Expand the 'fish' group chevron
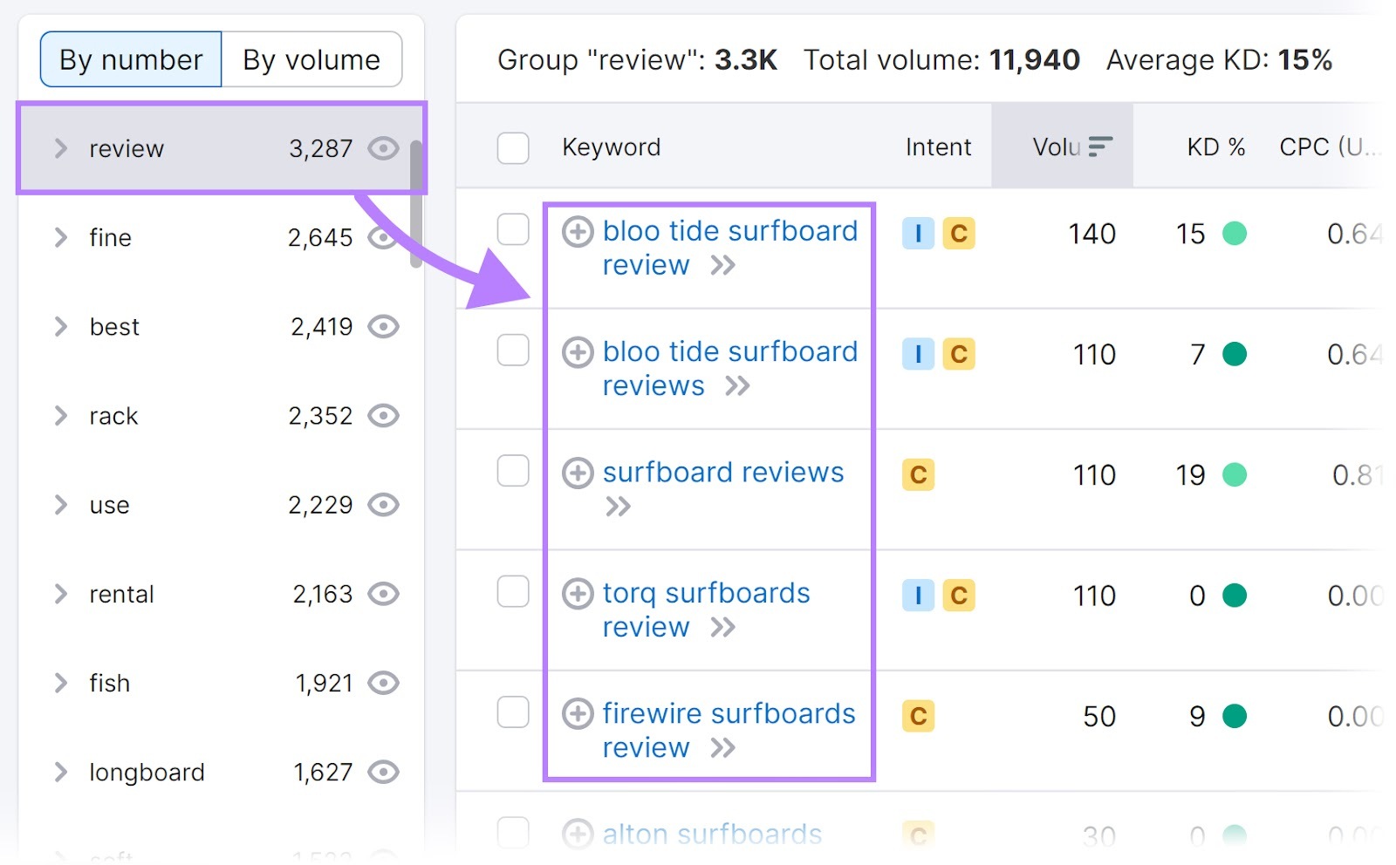The height and width of the screenshot is (865, 1396). click(60, 683)
